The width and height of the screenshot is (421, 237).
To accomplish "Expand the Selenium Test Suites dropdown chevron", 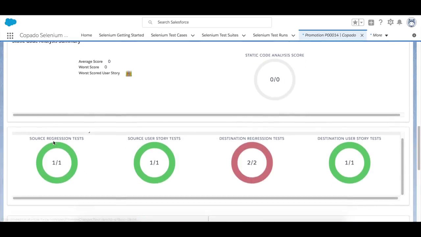I will (x=244, y=35).
